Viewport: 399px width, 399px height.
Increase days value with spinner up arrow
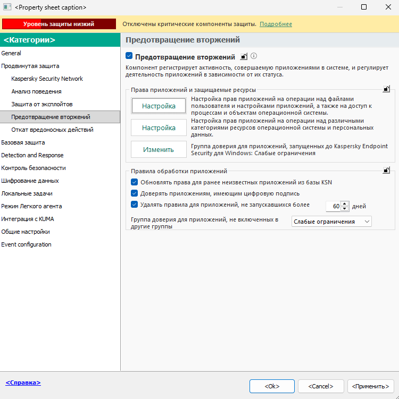pos(345,203)
